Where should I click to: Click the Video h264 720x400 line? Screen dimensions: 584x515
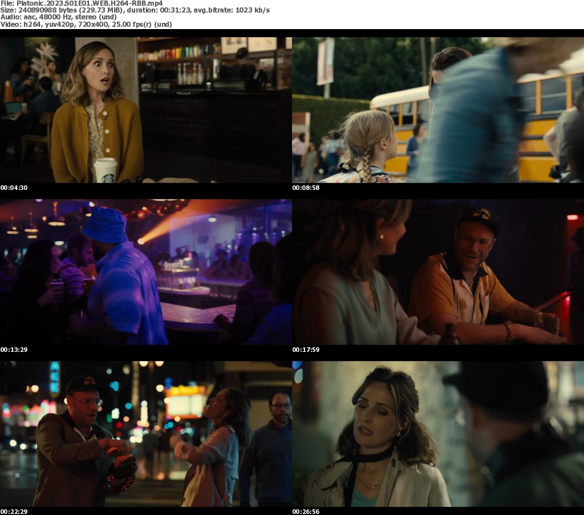click(86, 25)
